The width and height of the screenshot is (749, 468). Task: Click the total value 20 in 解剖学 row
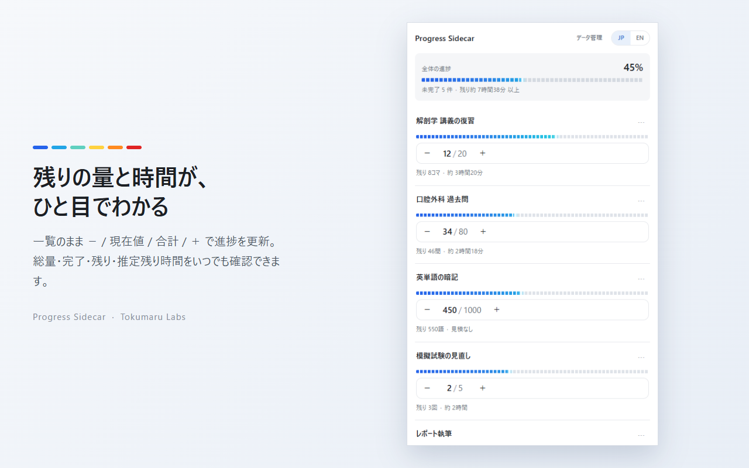point(462,154)
